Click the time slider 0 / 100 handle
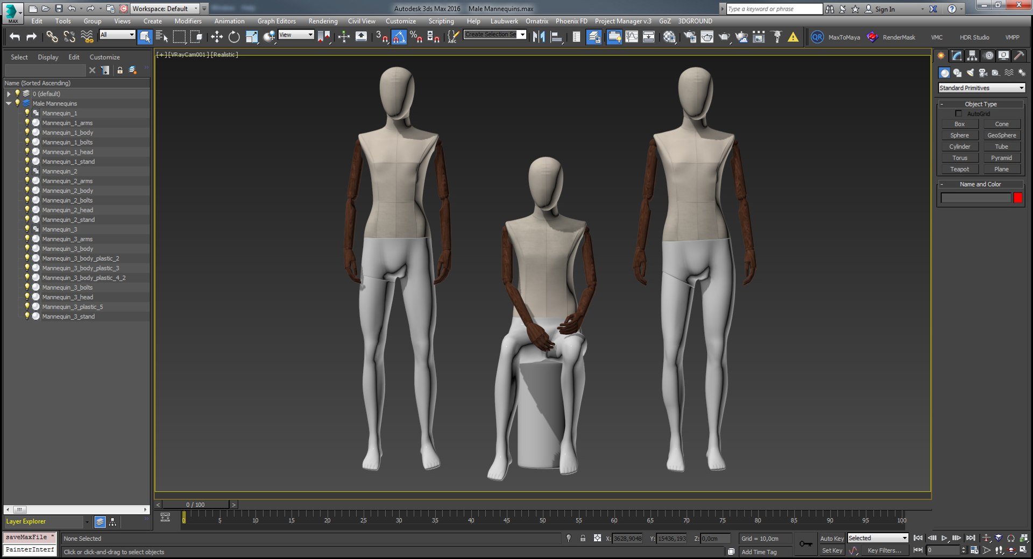The height and width of the screenshot is (559, 1033). click(x=196, y=505)
